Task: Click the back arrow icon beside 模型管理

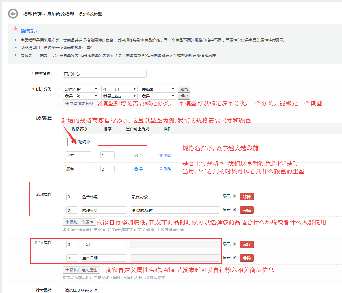Action: 13,14
